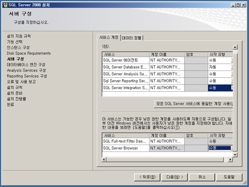Open startup type dropdown for Database Engine row
Viewport: 249px width, 187px height.
232,67
